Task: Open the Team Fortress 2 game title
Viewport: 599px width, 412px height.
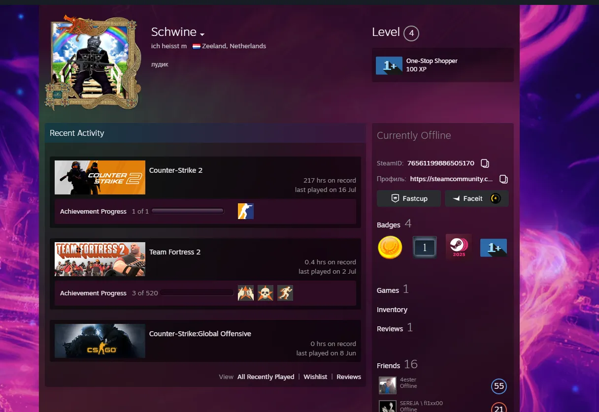Action: 175,252
